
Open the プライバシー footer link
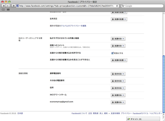coord(126,113)
